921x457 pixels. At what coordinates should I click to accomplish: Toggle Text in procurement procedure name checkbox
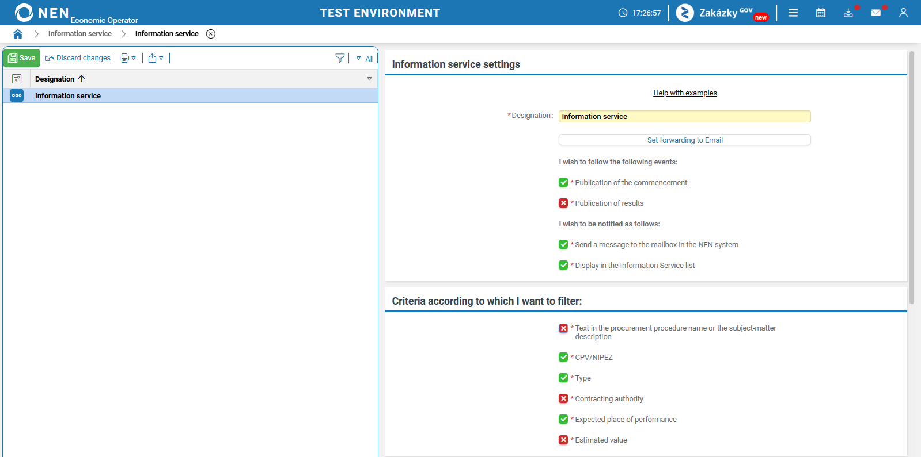(563, 328)
